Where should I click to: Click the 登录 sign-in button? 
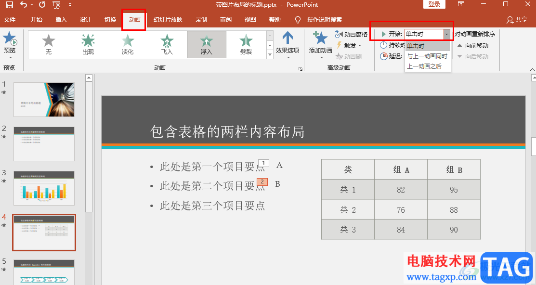434,4
